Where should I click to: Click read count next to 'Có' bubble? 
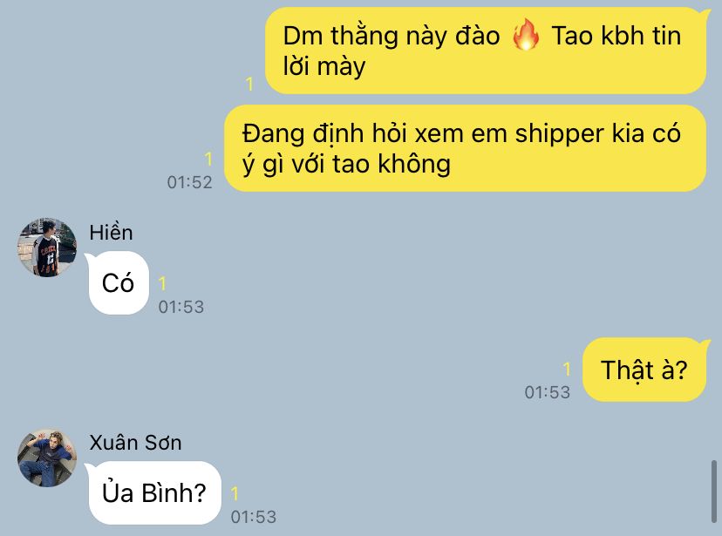tap(162, 284)
